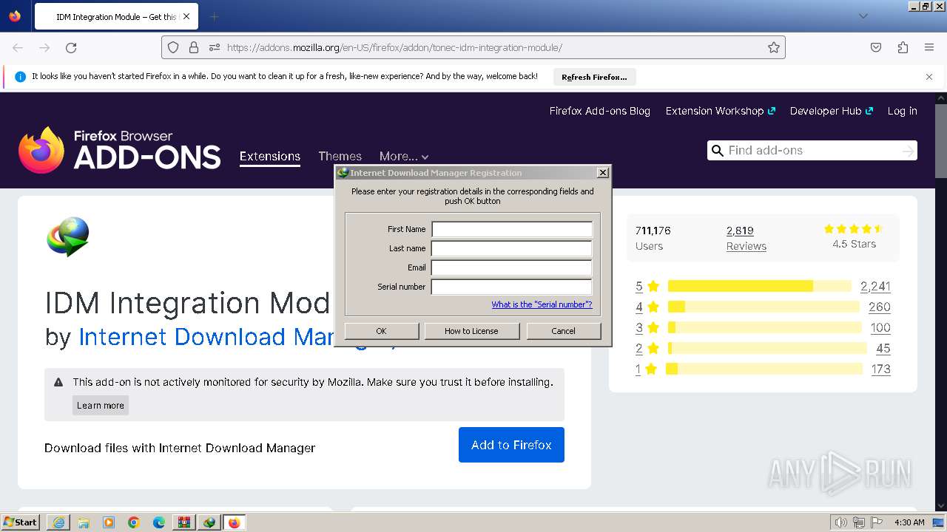Screen dimensions: 947x532
Task: Click the tracking protection shield icon
Action: pyautogui.click(x=173, y=47)
